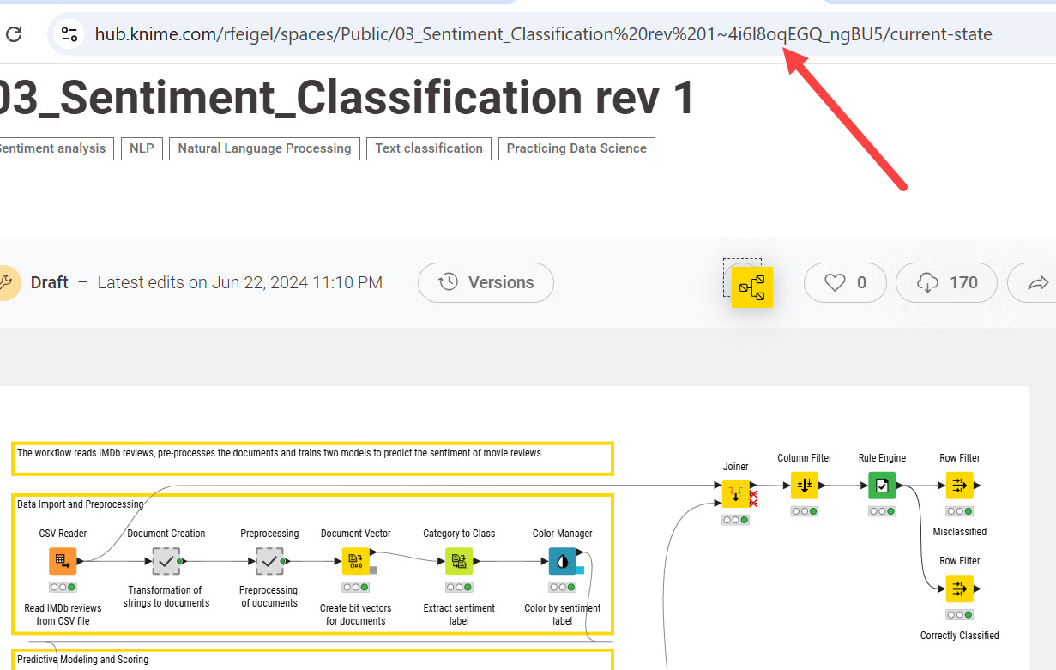Image resolution: width=1056 pixels, height=670 pixels.
Task: Select the Column Filter node
Action: tap(804, 486)
